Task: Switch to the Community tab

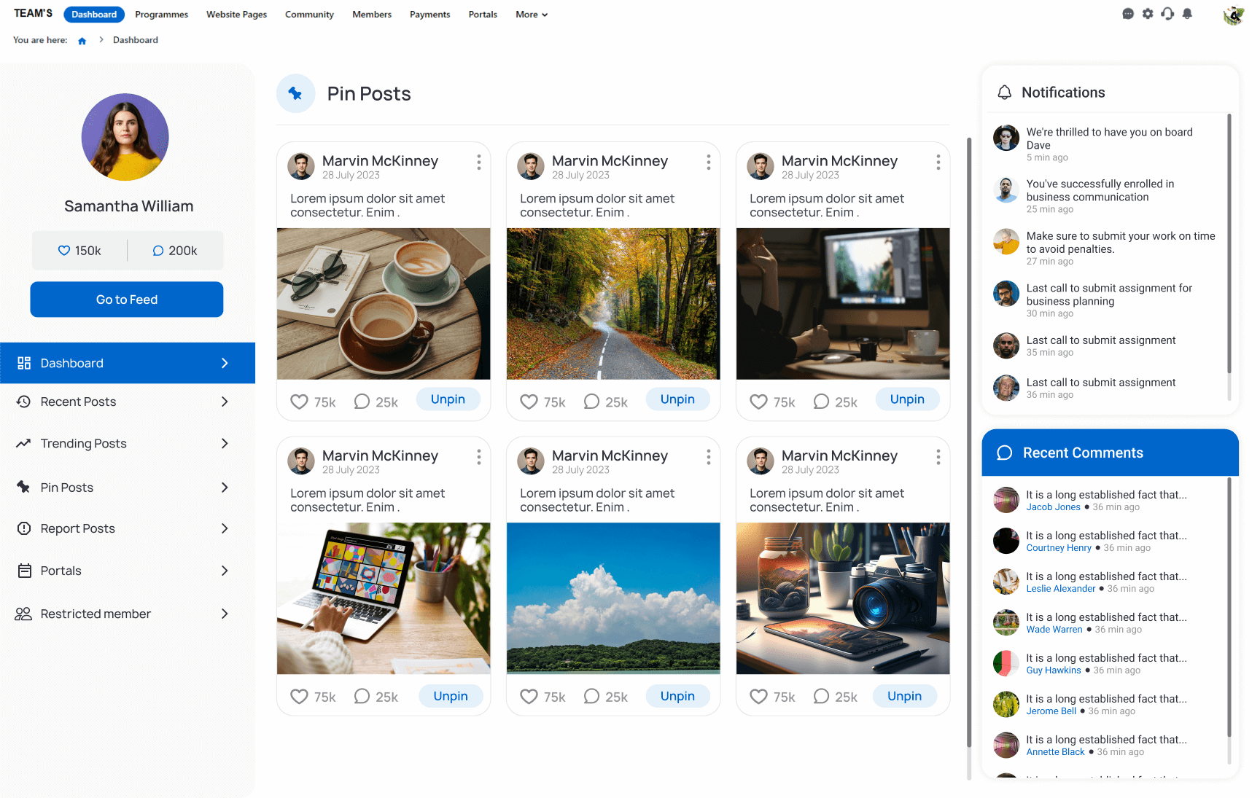Action: click(309, 14)
